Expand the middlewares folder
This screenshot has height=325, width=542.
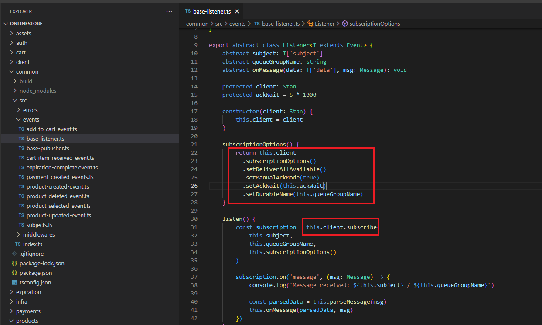click(38, 234)
